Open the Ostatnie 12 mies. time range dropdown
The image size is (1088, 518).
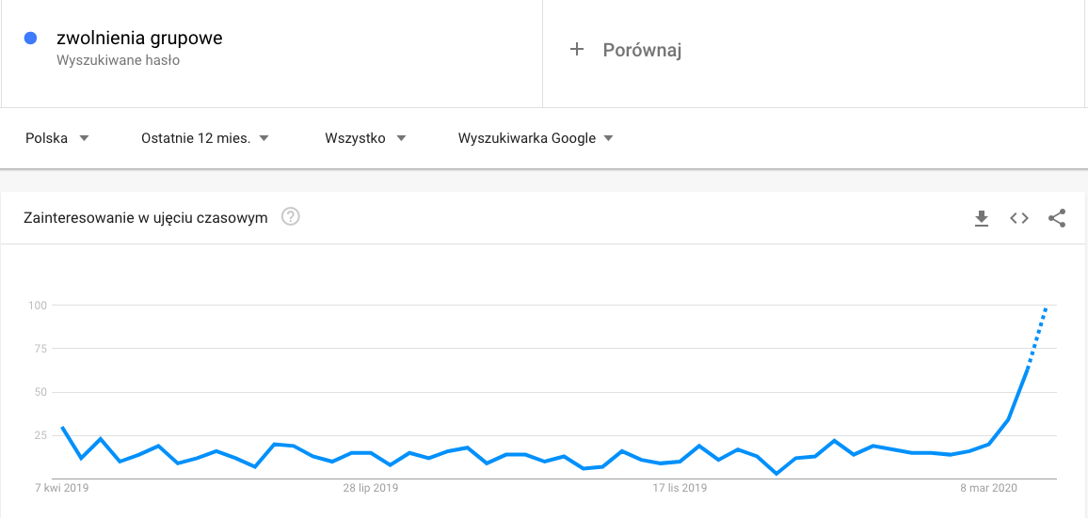[x=204, y=138]
